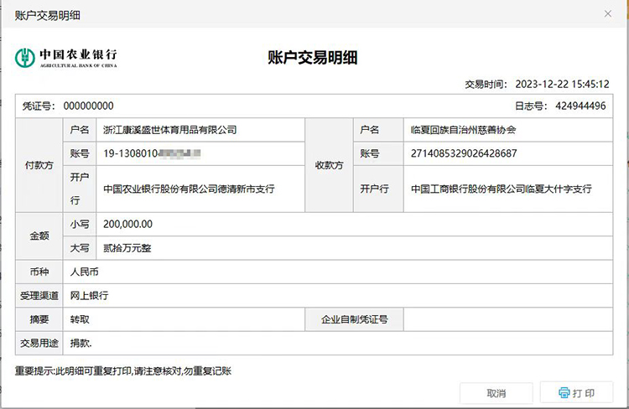Image resolution: width=629 pixels, height=409 pixels.
Task: Select payee bank 中国工商银行股份有限公司临夏大什字支行
Action: pos(502,189)
